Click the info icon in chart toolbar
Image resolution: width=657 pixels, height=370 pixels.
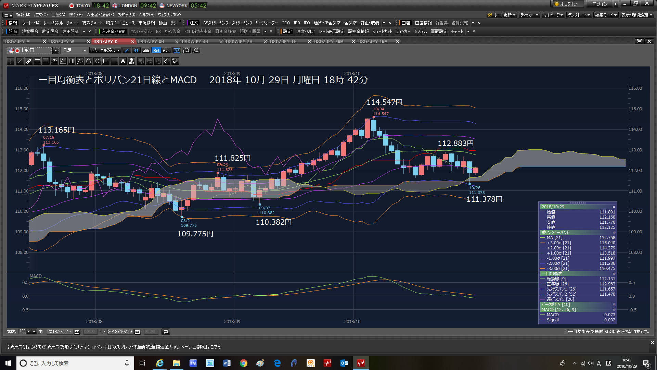point(136,50)
